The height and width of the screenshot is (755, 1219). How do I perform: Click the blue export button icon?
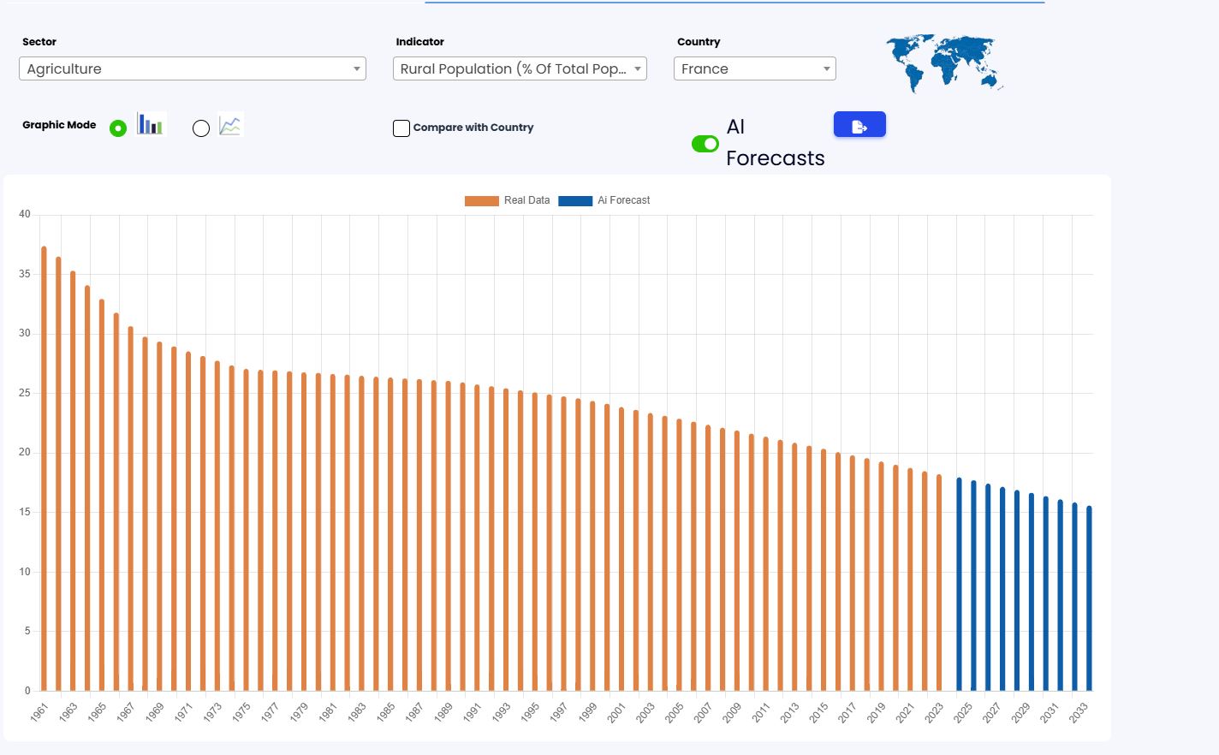[x=859, y=126]
